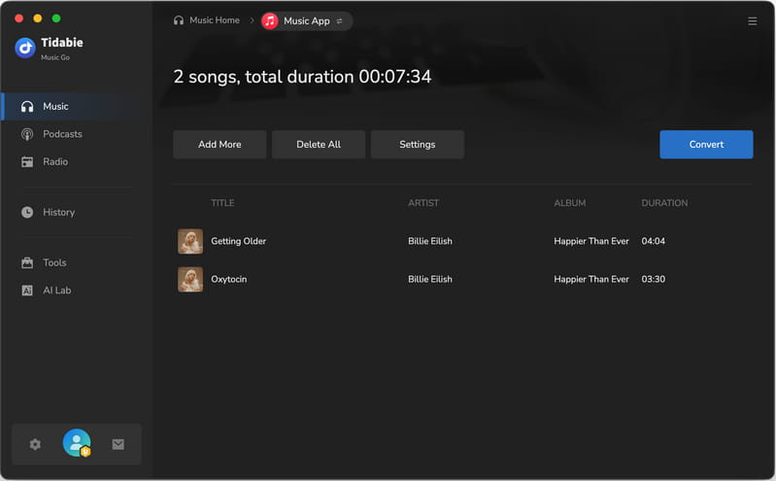Click the mail envelope icon
The width and height of the screenshot is (776, 481).
point(118,444)
